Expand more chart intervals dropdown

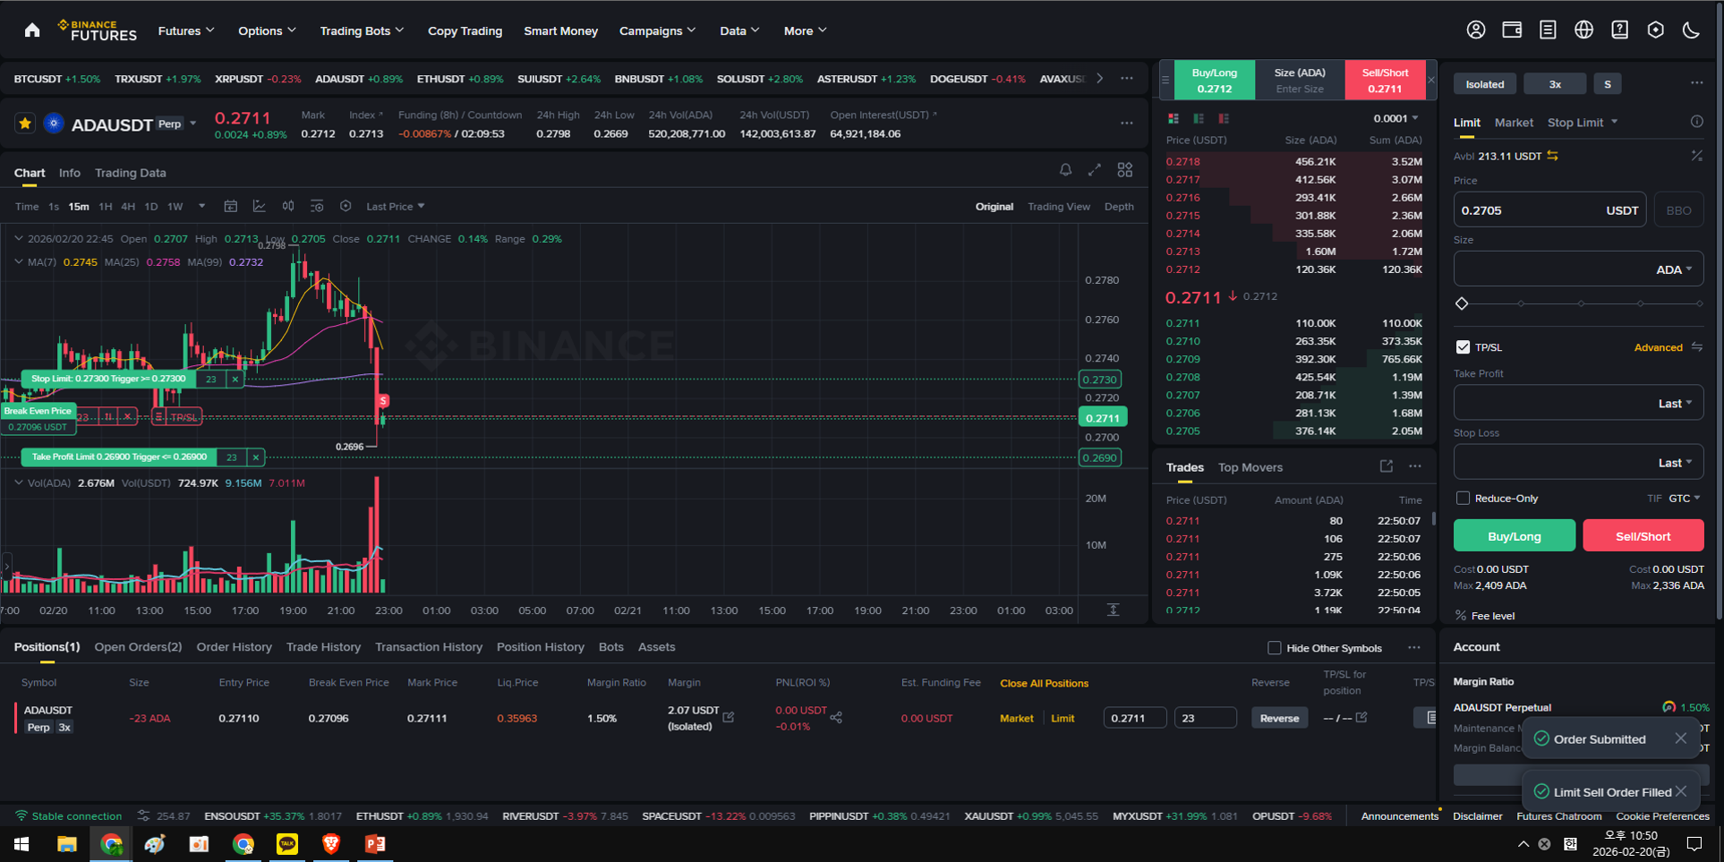coord(202,207)
